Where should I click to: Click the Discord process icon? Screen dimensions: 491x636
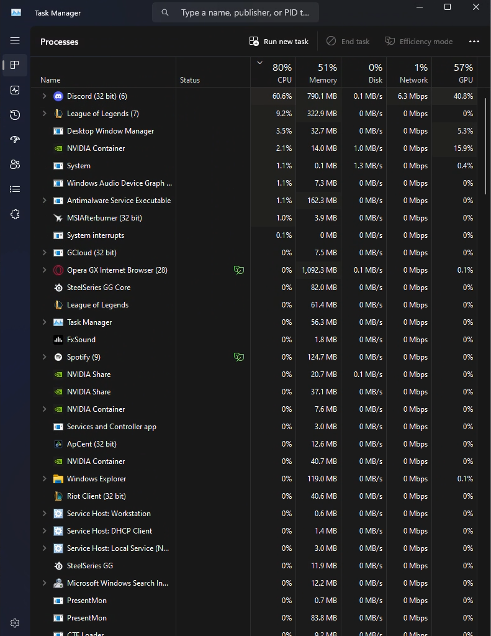pos(58,96)
